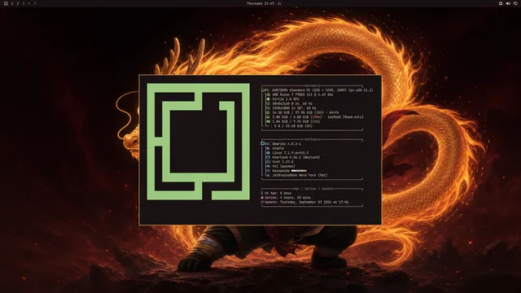Screen dimensions: 521x293
Task: Click the terminal icon beside foot 1.27.0
Action: coord(268,162)
